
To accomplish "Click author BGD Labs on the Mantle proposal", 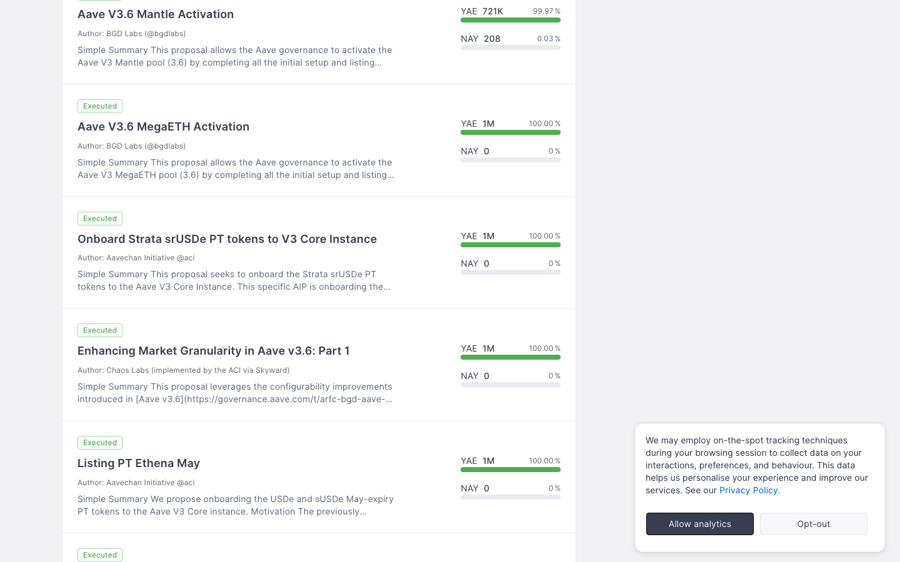I will (131, 33).
